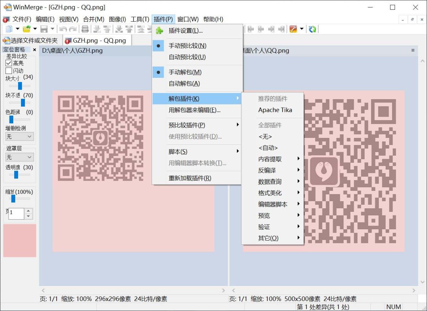Open the 图像(I) menu

click(117, 19)
